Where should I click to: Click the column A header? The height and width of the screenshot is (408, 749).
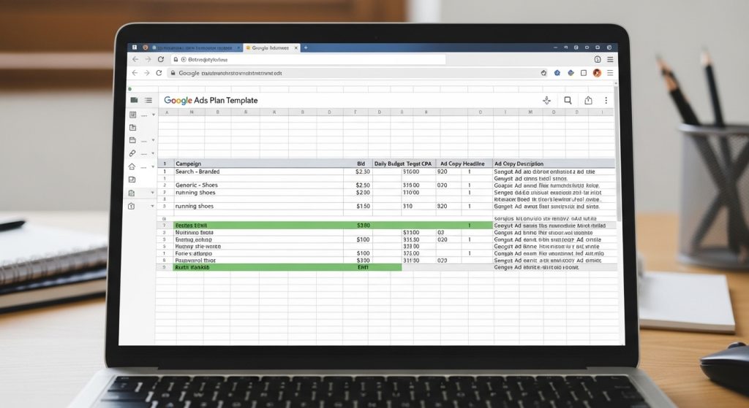pos(168,112)
